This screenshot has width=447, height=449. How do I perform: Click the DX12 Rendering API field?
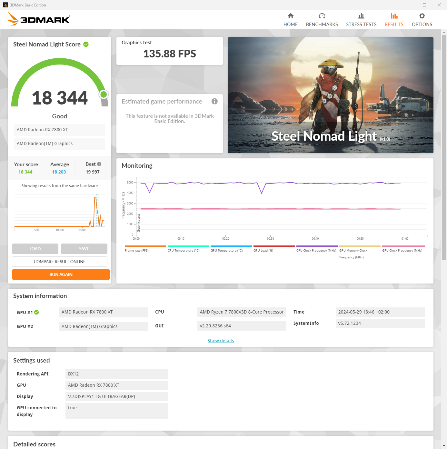[116, 374]
